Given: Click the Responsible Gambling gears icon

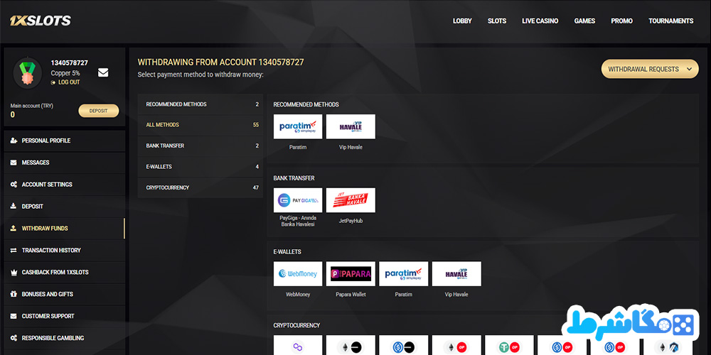Looking at the screenshot, I should [14, 338].
